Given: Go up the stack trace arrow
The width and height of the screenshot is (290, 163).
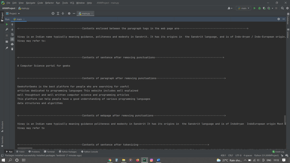Looking at the screenshot, I should tap(12, 24).
